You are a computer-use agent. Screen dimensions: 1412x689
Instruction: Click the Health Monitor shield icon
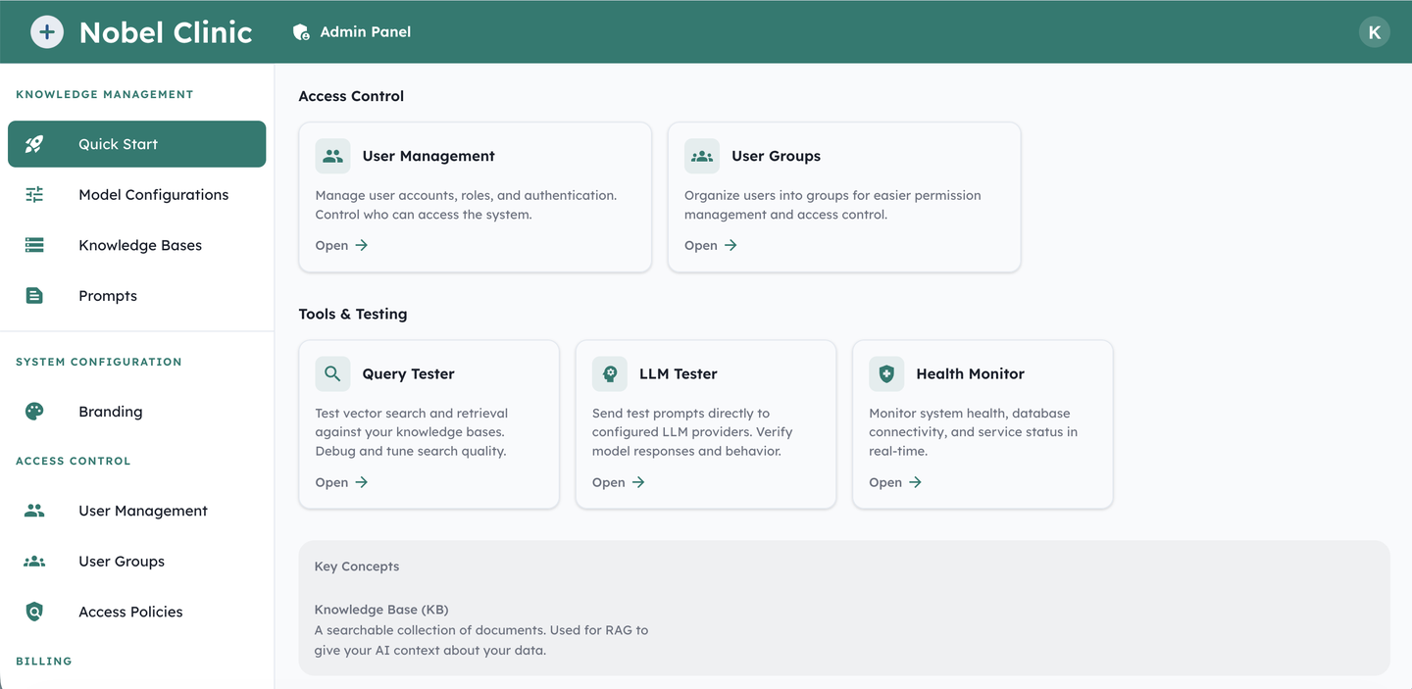coord(886,373)
